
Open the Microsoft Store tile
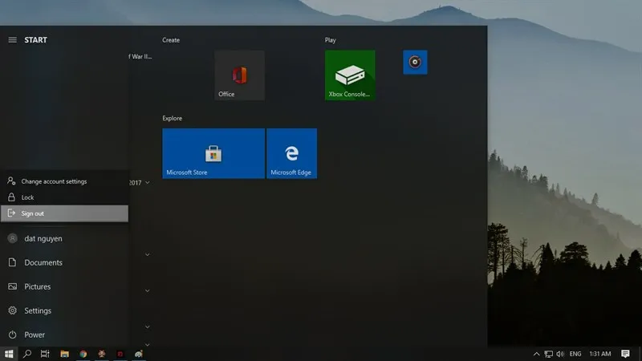(213, 153)
